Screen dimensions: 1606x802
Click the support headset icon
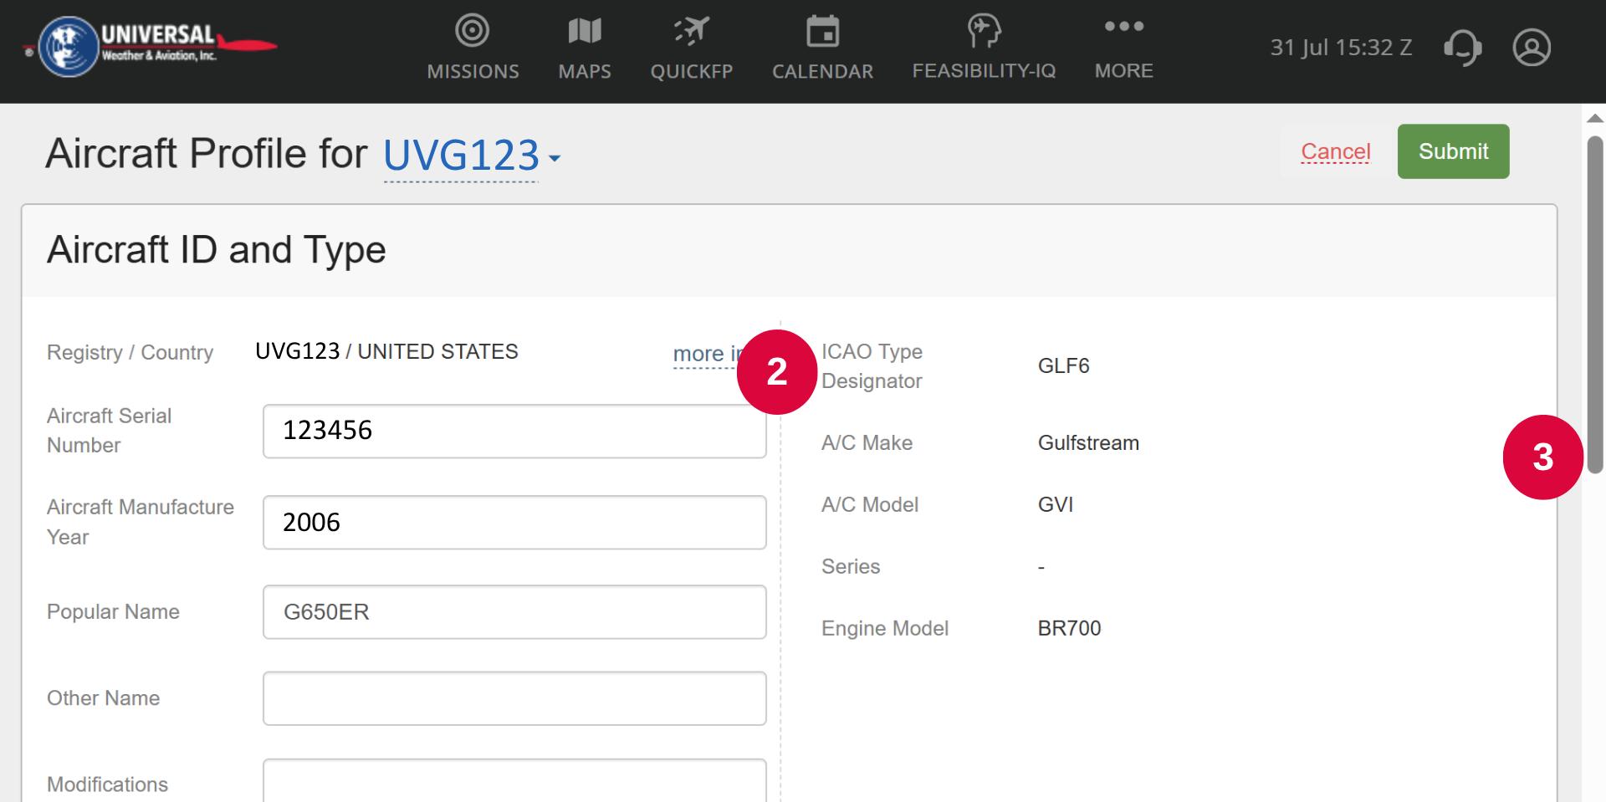[1462, 47]
